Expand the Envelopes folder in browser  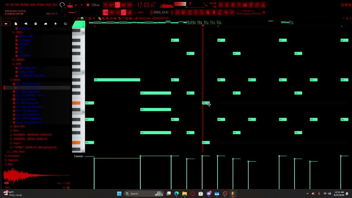13,156
